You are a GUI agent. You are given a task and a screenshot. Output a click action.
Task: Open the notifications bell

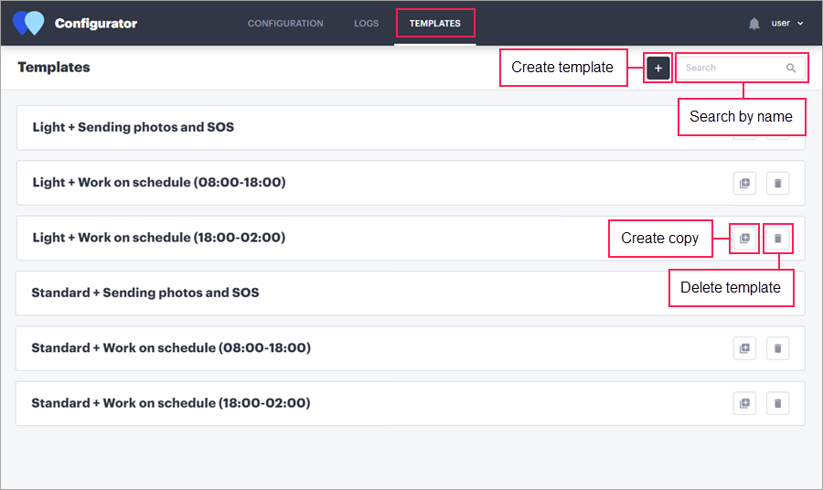click(x=754, y=24)
